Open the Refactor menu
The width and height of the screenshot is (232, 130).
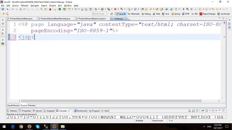[25, 5]
